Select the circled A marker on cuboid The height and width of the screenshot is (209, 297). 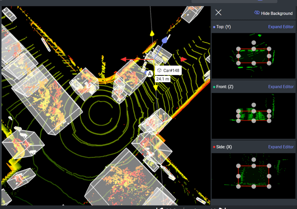[x=150, y=74]
